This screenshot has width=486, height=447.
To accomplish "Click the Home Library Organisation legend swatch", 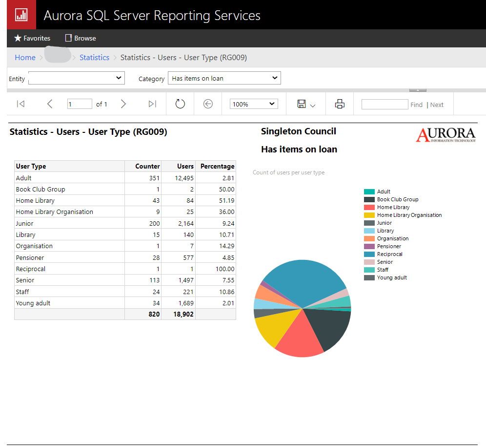I will [x=369, y=215].
